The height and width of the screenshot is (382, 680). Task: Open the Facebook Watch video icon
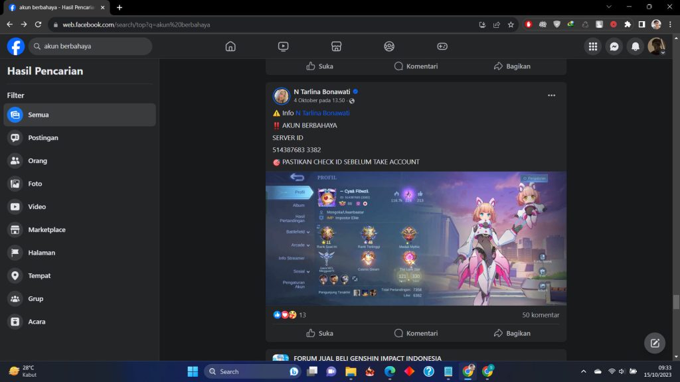[283, 46]
